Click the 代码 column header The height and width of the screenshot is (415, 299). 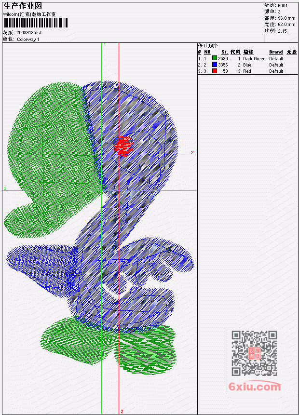click(235, 52)
